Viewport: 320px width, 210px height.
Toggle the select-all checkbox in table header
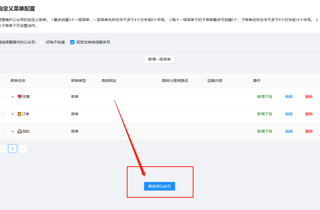coord(2,81)
